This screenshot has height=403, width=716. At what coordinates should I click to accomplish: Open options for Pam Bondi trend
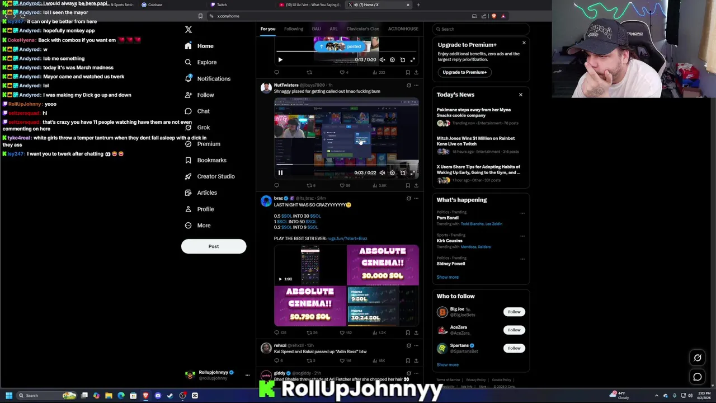click(x=522, y=213)
